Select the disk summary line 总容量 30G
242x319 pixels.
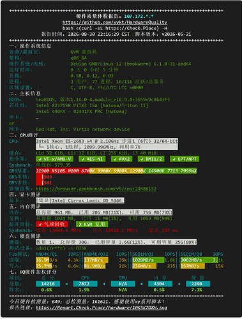[x=116, y=242]
